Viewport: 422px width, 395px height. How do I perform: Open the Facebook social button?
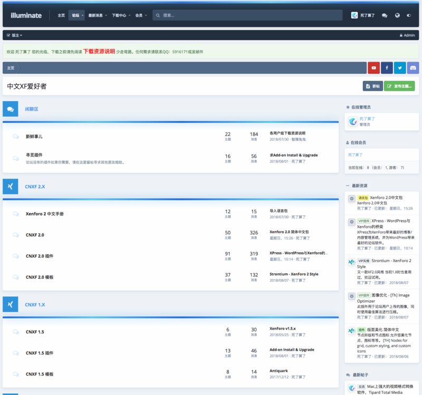point(387,68)
